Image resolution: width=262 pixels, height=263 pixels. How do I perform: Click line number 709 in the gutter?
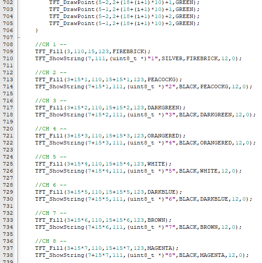[8, 51]
